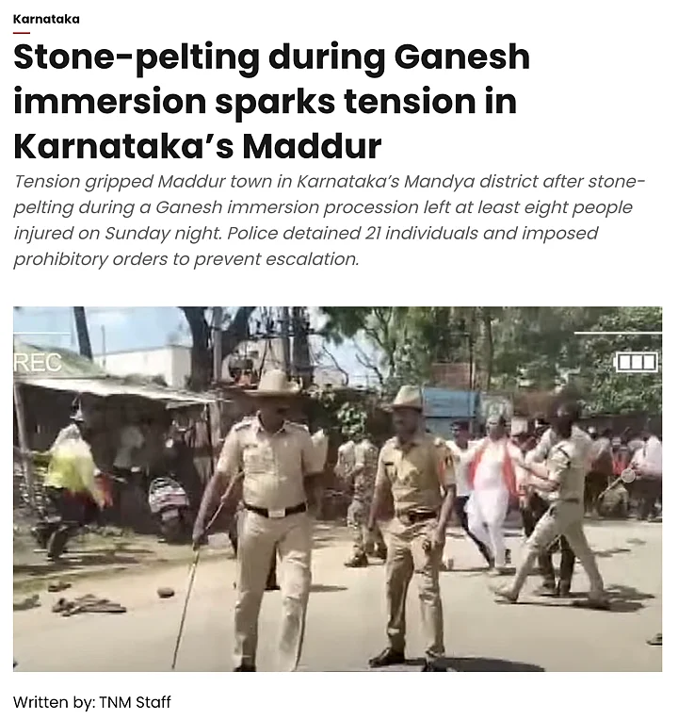The width and height of the screenshot is (678, 720).
Task: Open the Karnataka category link
Action: pyautogui.click(x=46, y=19)
